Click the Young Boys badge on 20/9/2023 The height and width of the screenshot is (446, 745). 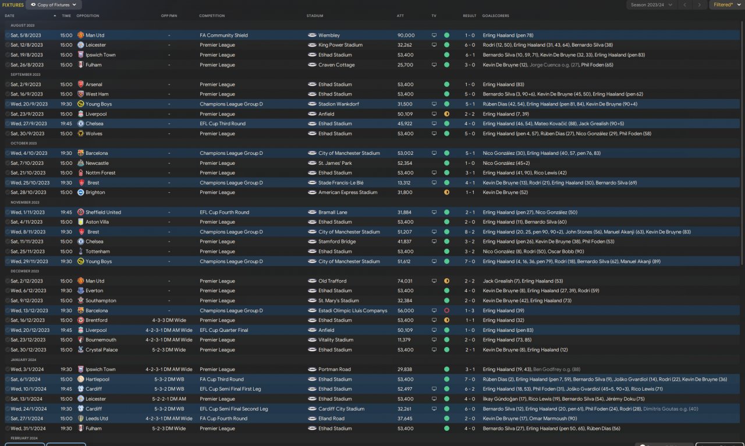coord(81,104)
